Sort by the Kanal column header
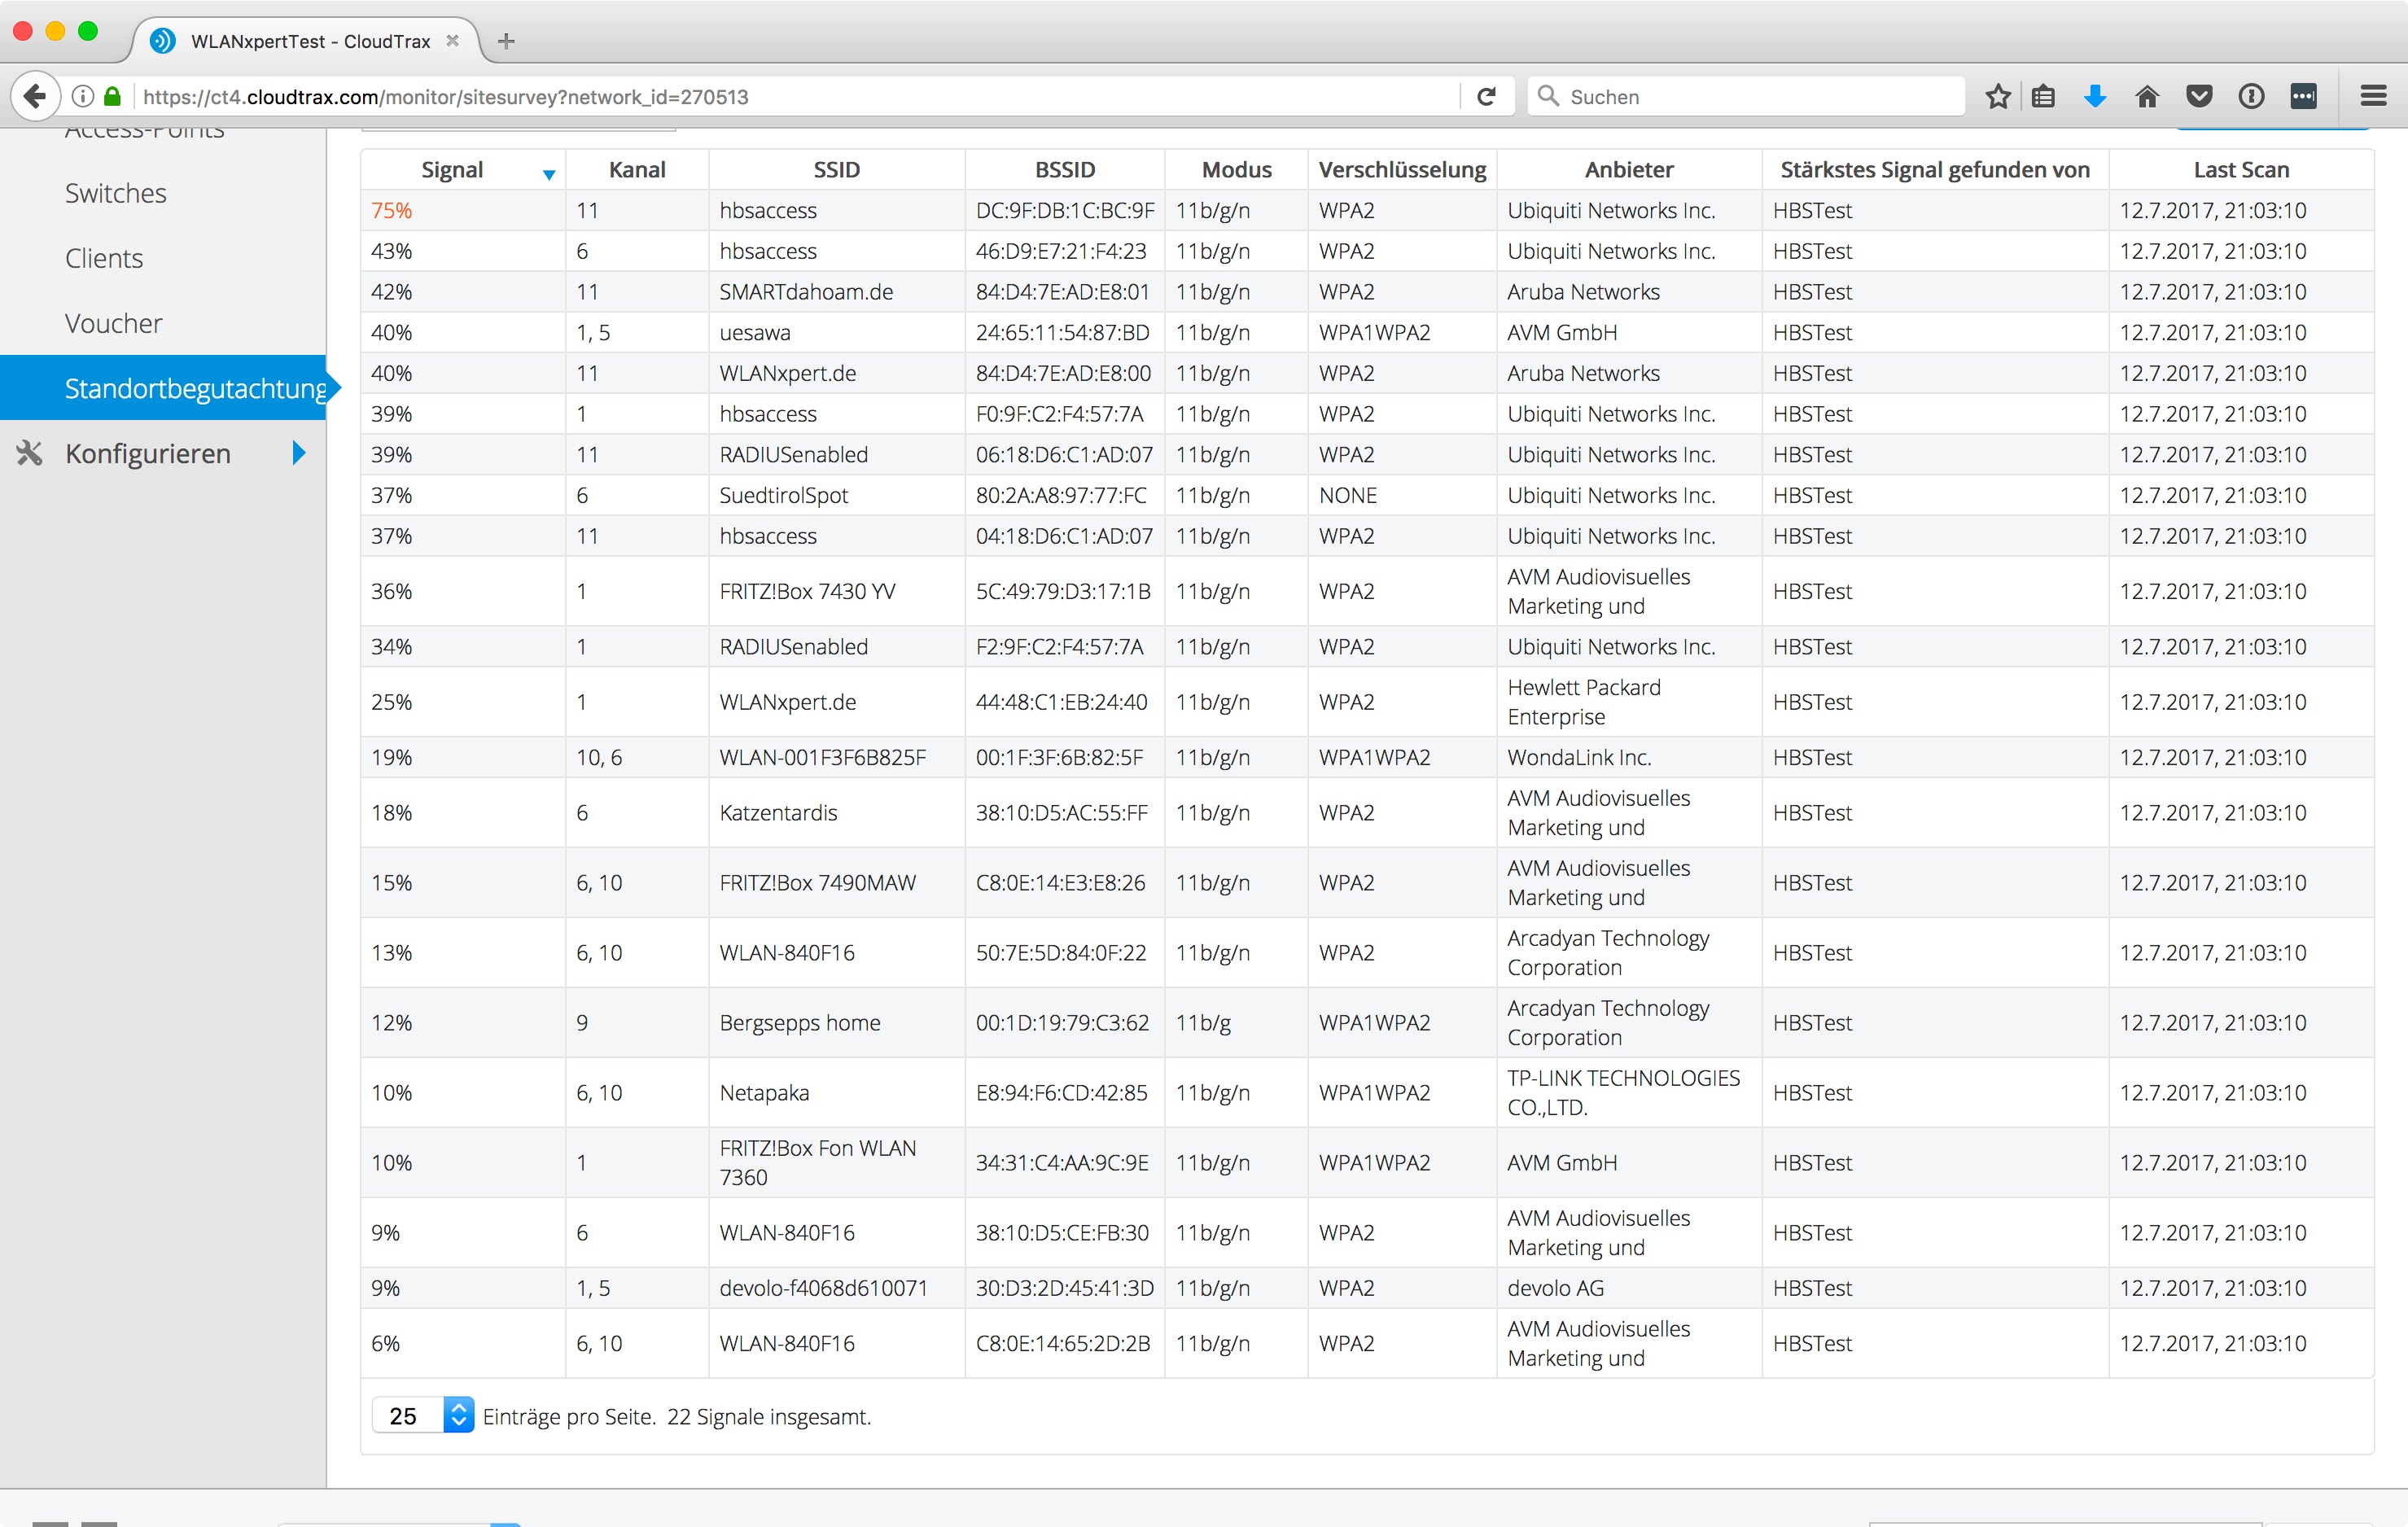 (x=637, y=169)
